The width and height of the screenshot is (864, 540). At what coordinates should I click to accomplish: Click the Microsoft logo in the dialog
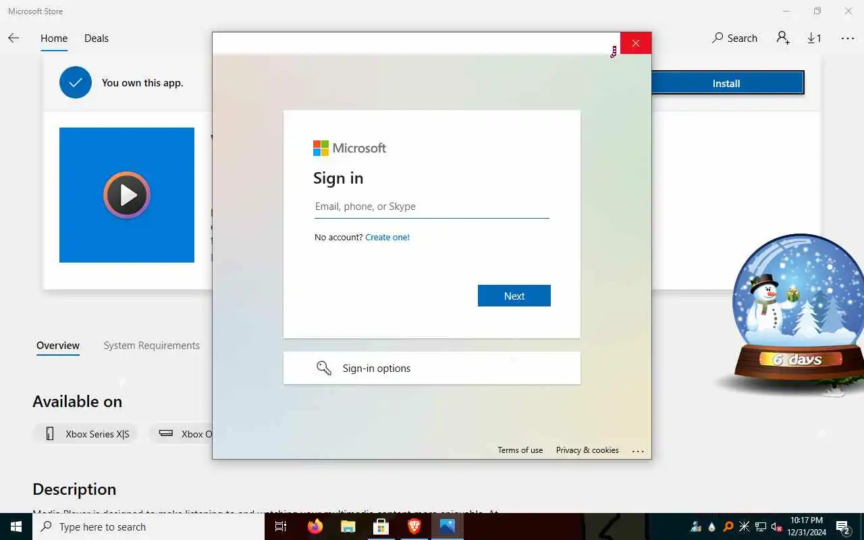[x=350, y=148]
